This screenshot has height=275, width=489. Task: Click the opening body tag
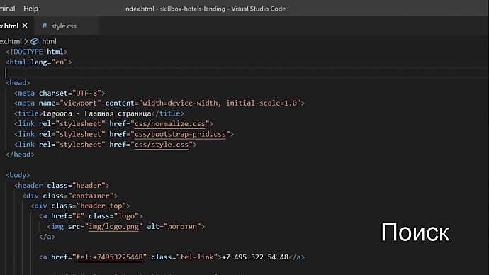coord(18,175)
